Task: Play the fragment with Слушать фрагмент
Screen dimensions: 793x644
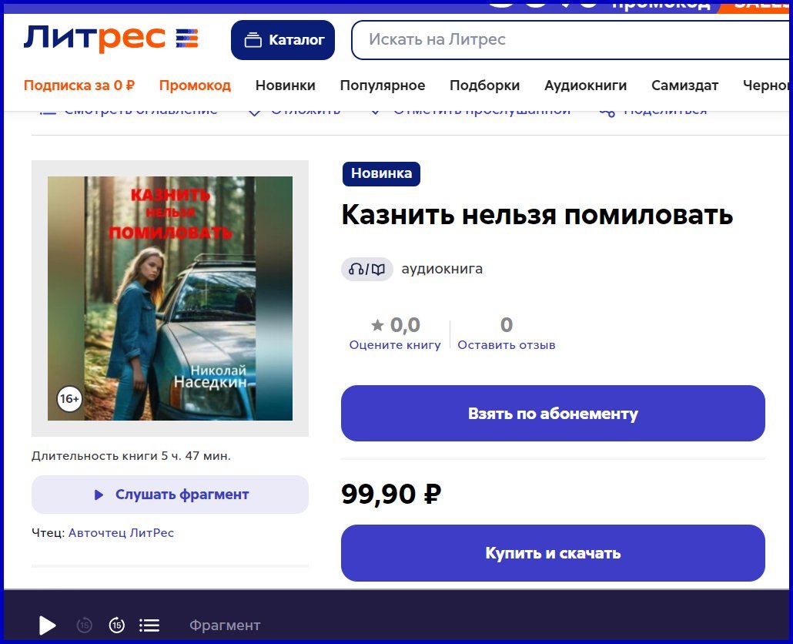Action: (x=170, y=495)
